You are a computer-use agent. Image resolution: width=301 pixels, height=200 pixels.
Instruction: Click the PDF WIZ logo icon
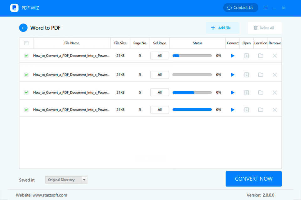pos(14,8)
